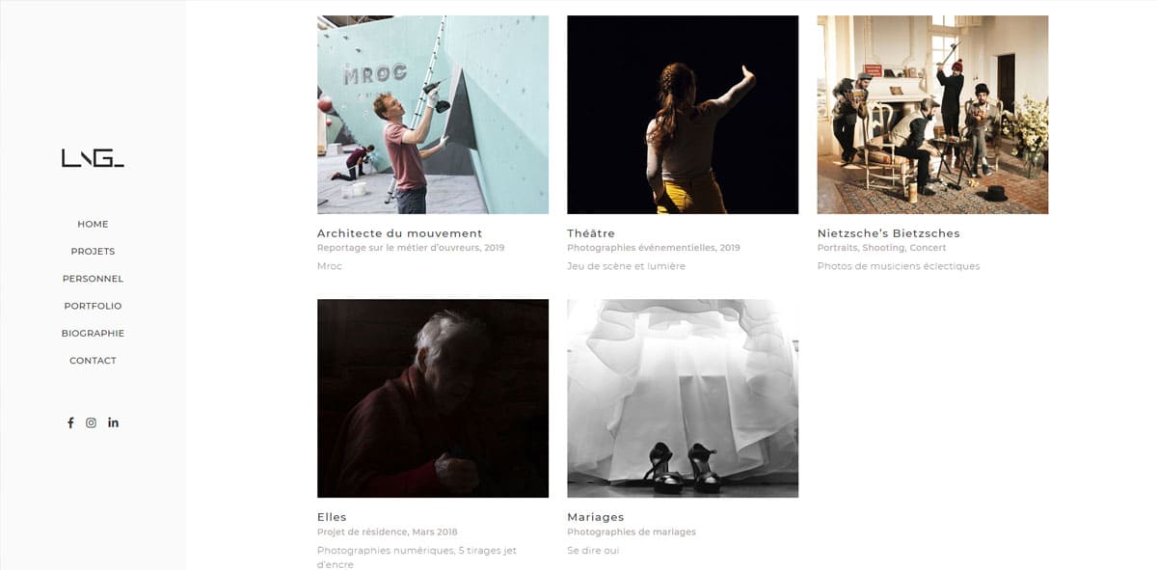Screen dimensions: 1157x570
Task: Open the wedding dress and shoes photo
Action: [683, 398]
